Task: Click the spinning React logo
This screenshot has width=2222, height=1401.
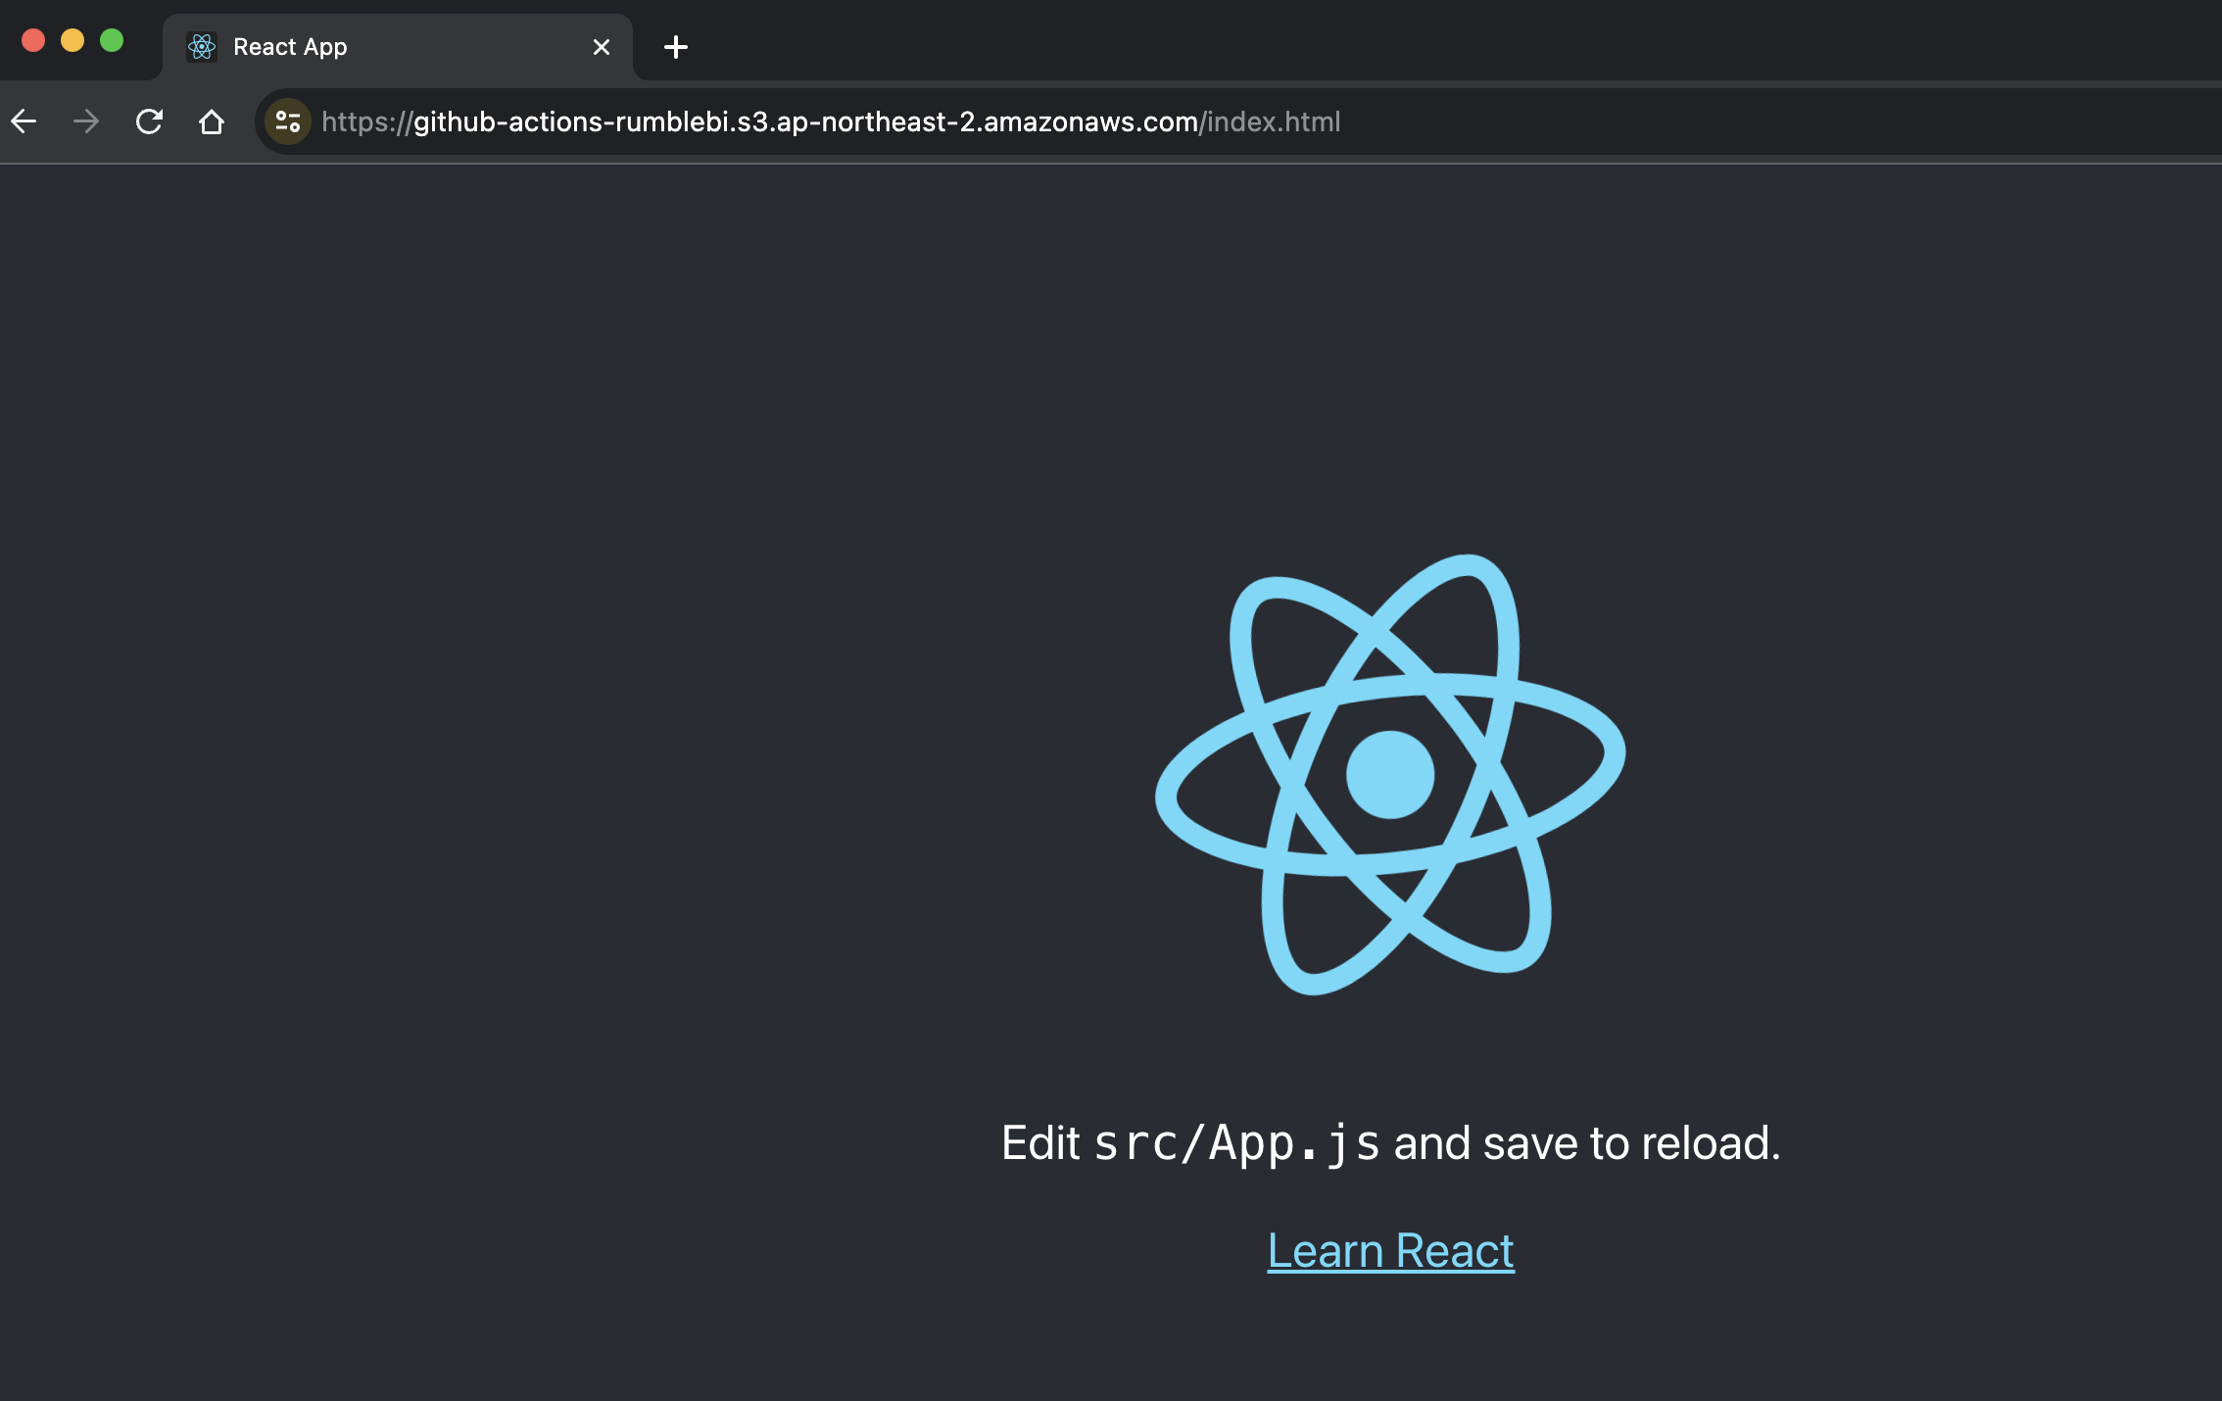Action: pos(1390,775)
